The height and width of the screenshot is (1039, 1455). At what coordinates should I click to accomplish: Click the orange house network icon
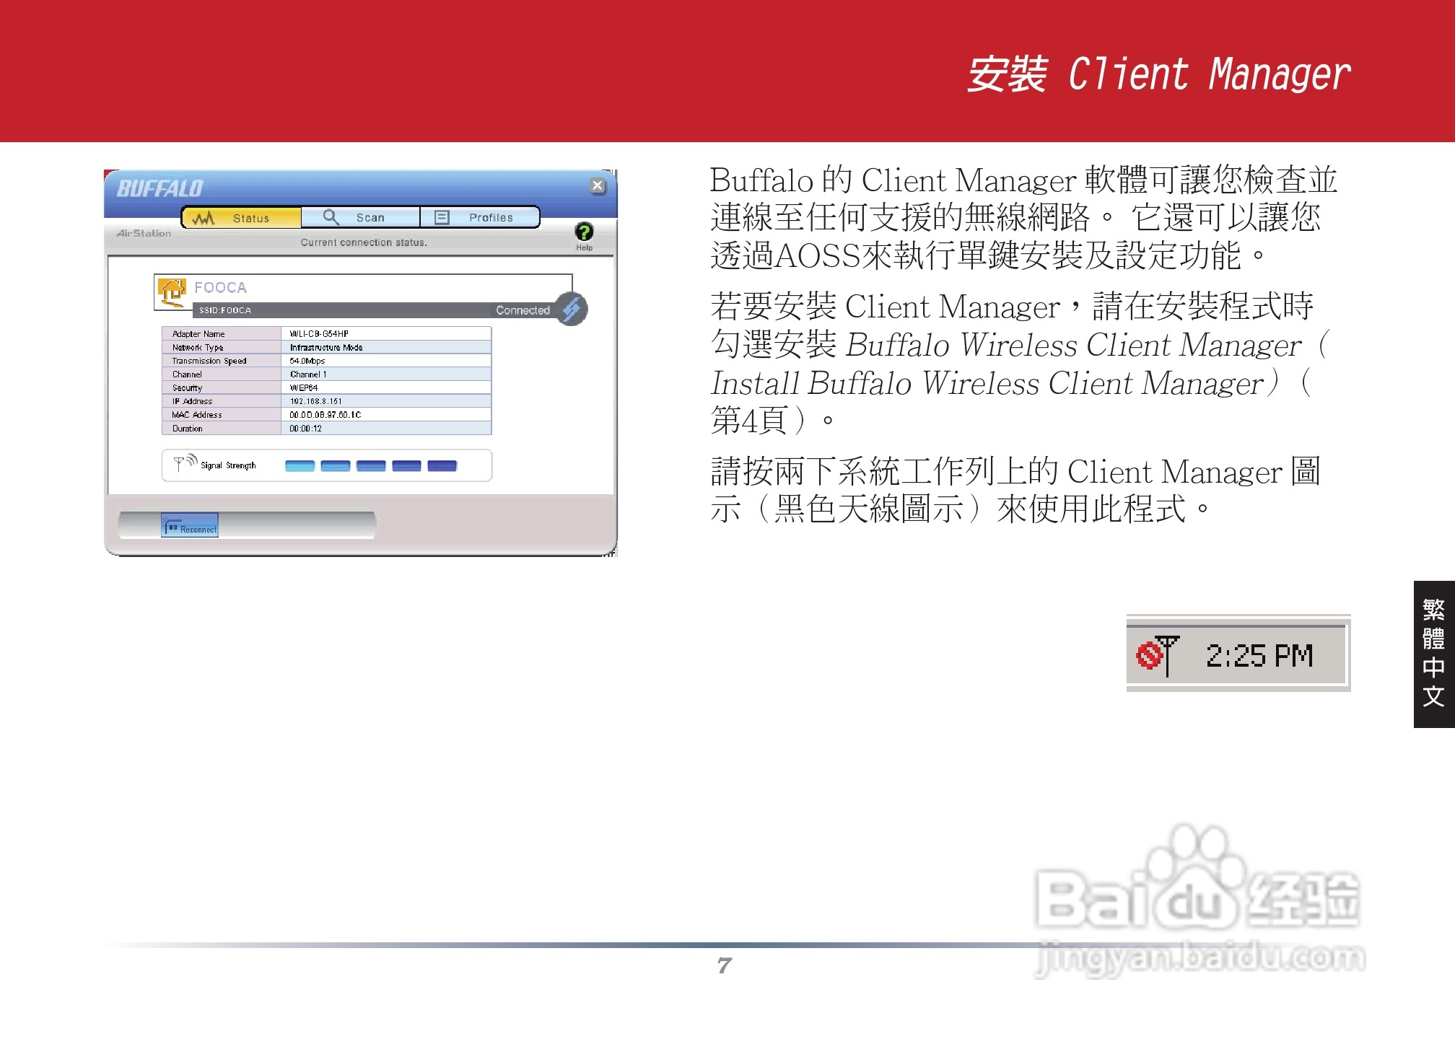pos(172,292)
